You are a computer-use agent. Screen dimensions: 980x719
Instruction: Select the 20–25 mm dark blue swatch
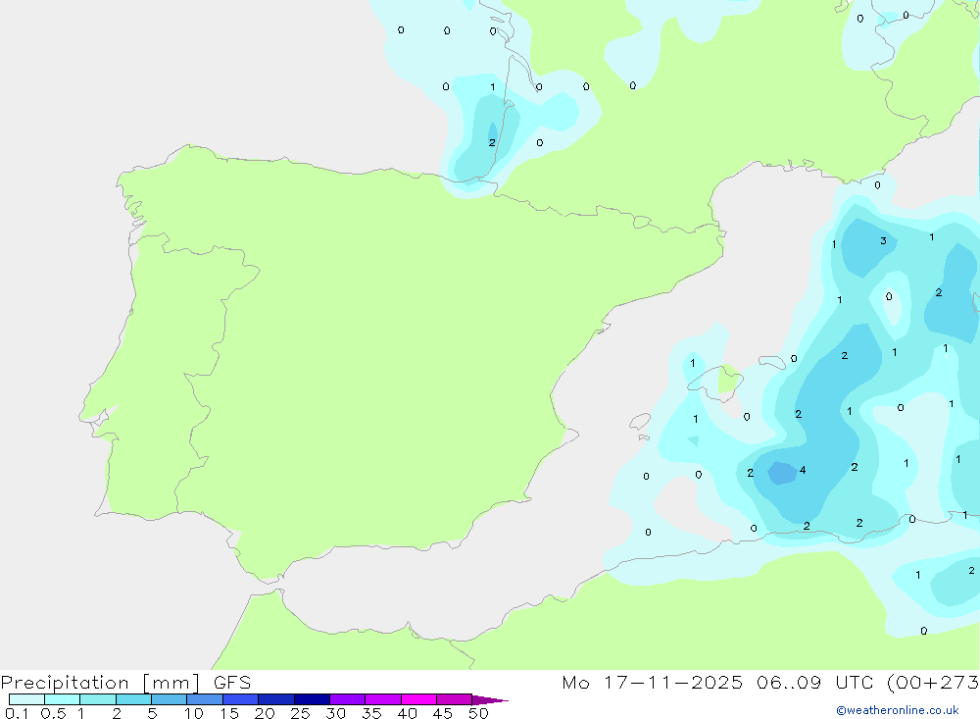pyautogui.click(x=275, y=699)
